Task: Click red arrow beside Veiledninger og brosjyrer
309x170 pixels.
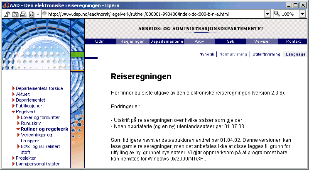Action: coord(19,135)
